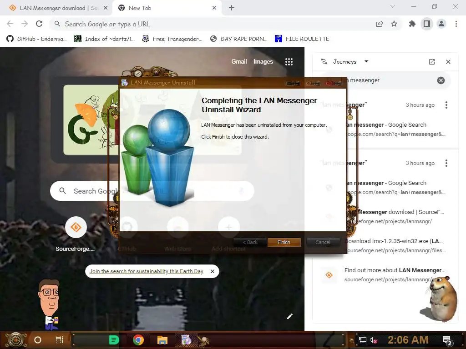Screen dimensions: 466x349
Task: Clear the lan messenger search in Journeys
Action: 441,80
